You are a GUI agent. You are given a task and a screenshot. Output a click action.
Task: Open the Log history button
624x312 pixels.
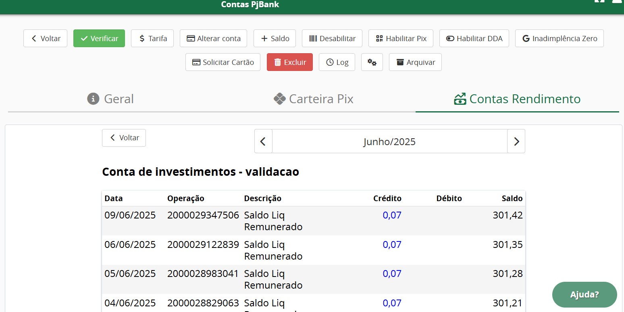coord(337,62)
